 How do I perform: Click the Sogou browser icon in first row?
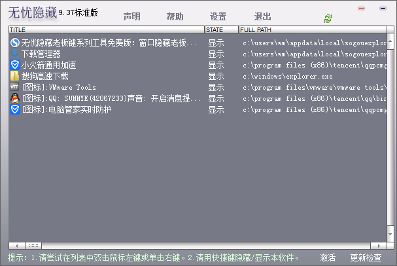(x=14, y=43)
